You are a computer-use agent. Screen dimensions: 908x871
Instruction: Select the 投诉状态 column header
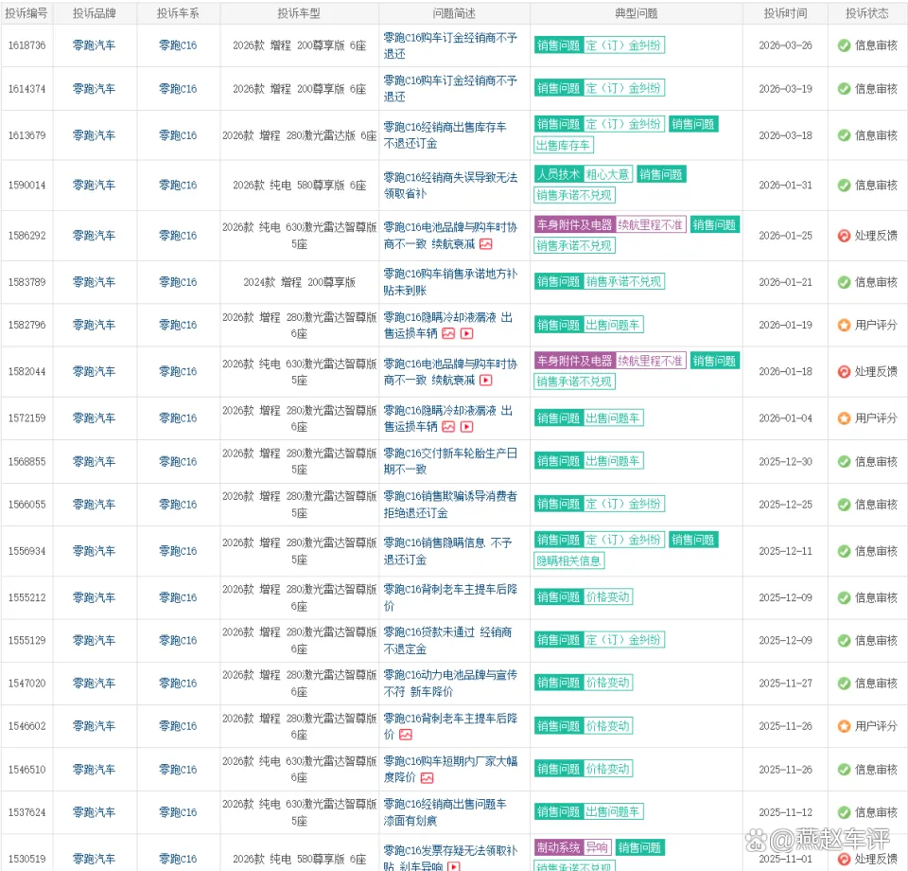pyautogui.click(x=866, y=13)
